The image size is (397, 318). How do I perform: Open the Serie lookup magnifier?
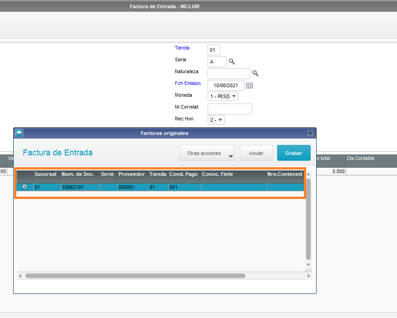click(x=232, y=61)
